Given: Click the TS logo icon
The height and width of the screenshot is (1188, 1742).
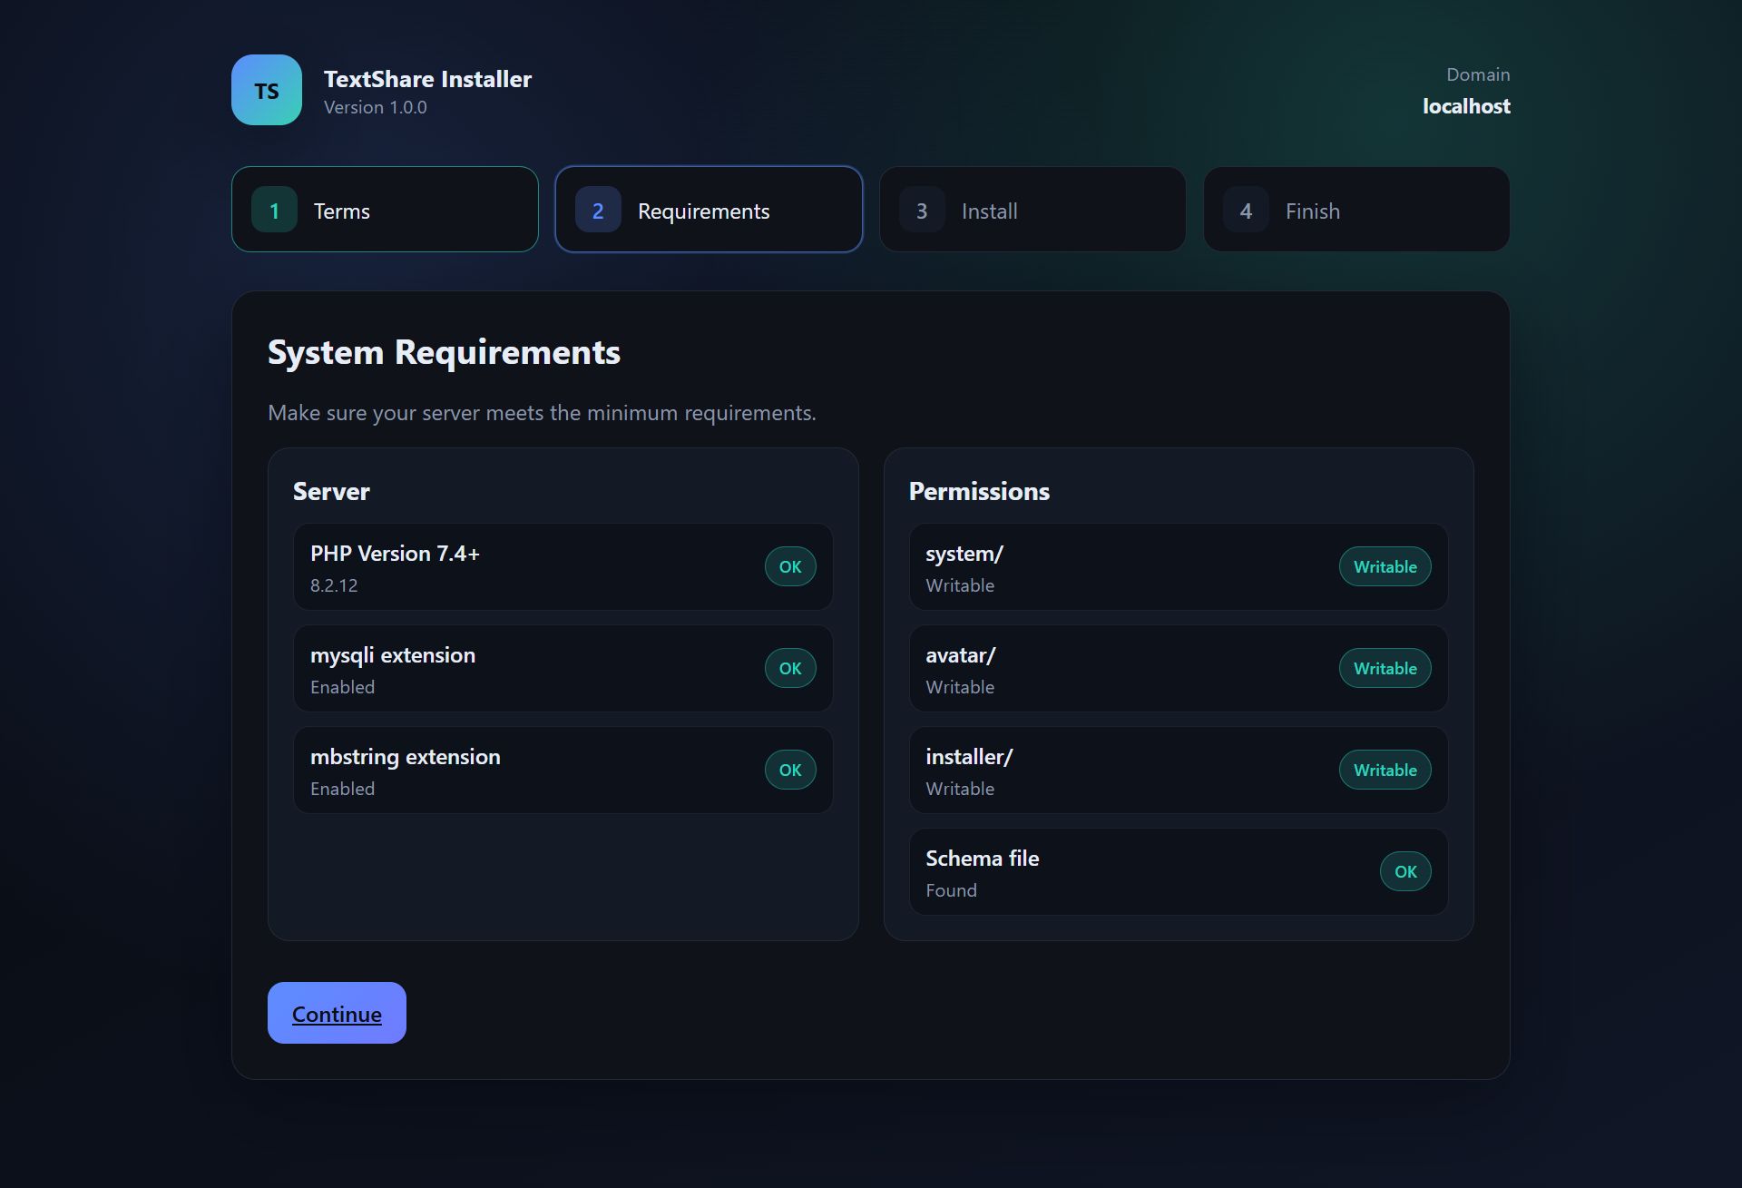Looking at the screenshot, I should click(x=266, y=90).
